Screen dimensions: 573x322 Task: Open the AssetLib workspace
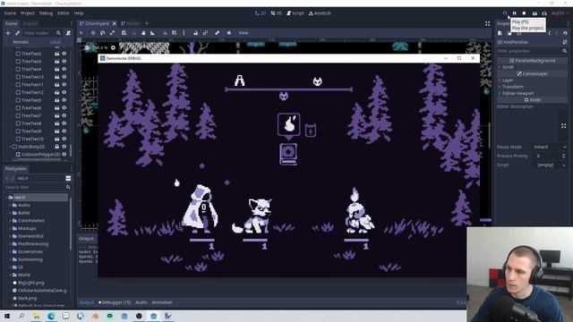coord(320,13)
